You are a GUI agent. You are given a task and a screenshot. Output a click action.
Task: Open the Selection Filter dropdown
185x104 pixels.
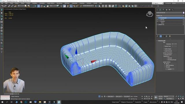pos(21,6)
